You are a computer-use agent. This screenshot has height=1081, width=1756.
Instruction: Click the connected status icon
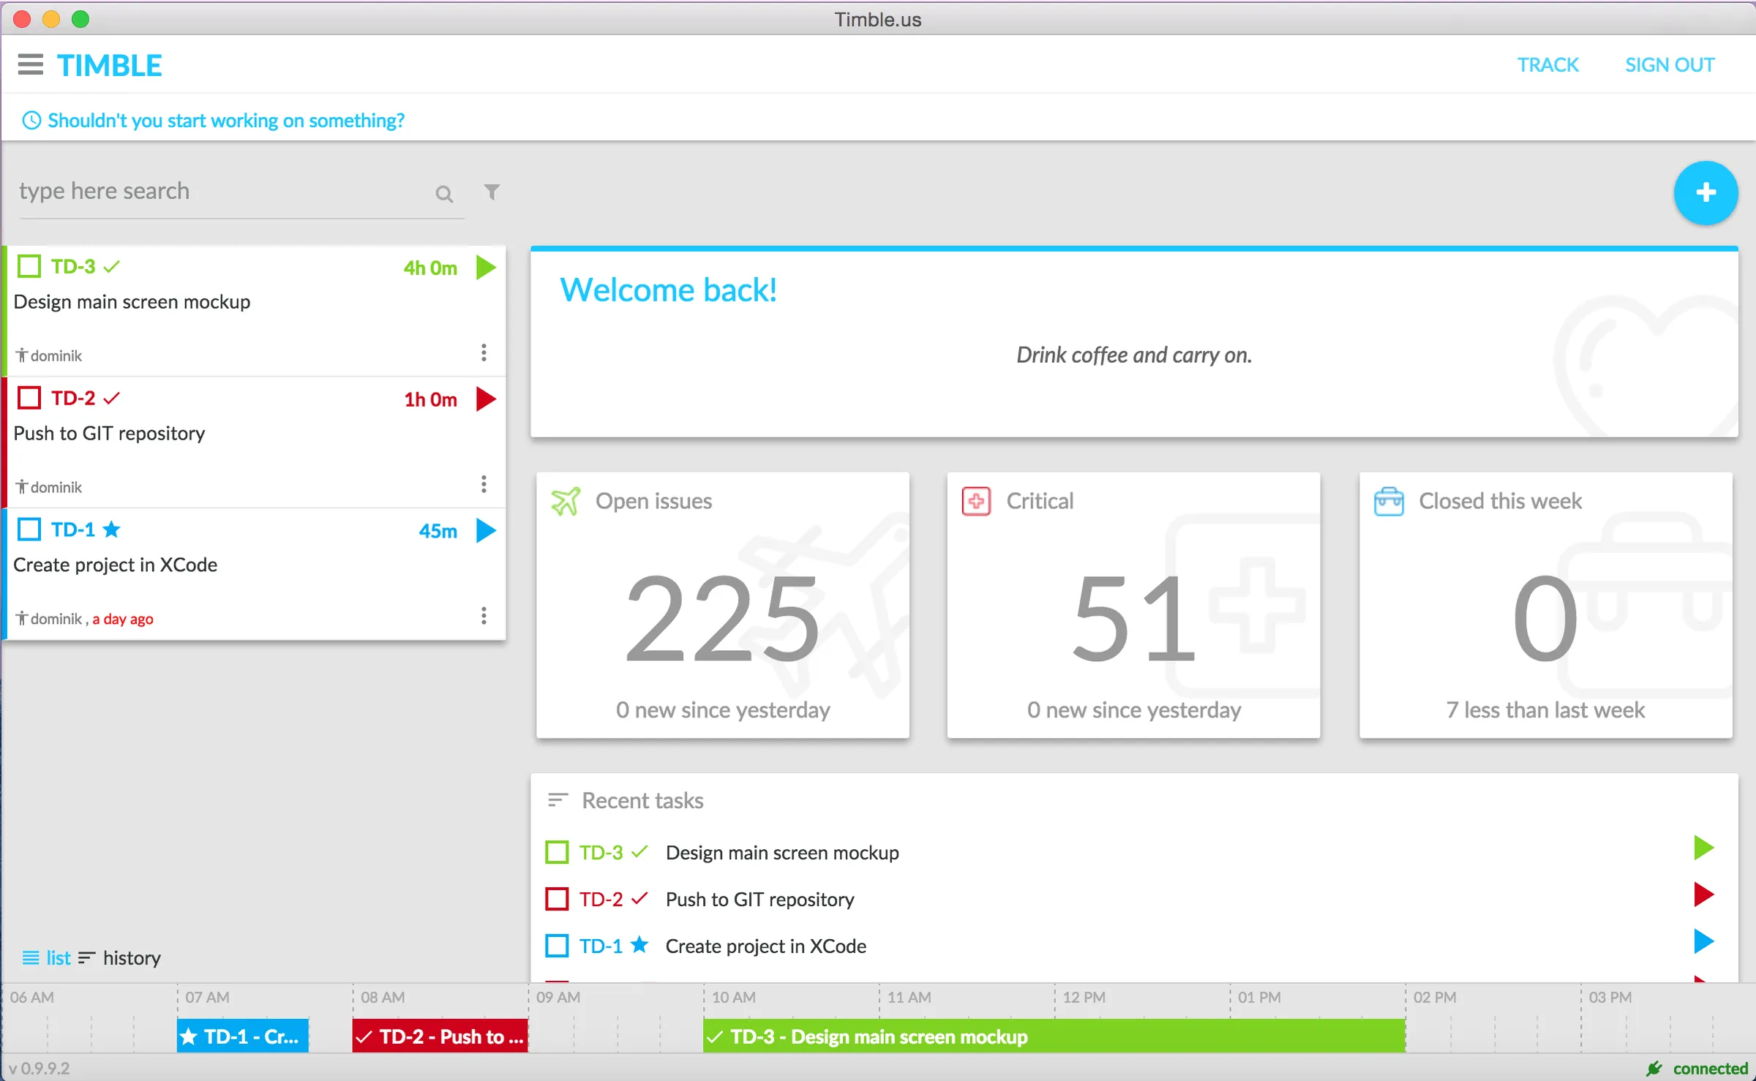tap(1652, 1069)
